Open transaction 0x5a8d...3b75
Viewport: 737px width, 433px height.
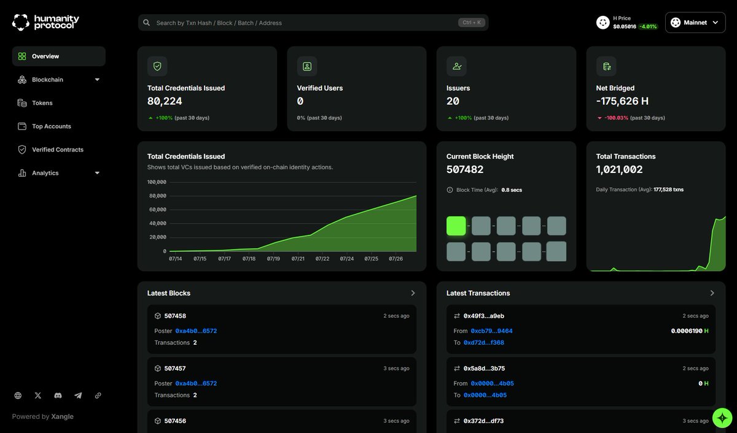484,369
